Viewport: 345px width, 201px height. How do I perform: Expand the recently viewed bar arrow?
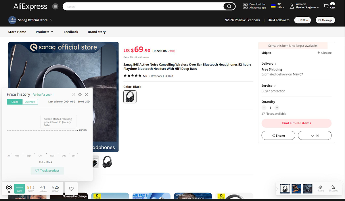point(277,189)
